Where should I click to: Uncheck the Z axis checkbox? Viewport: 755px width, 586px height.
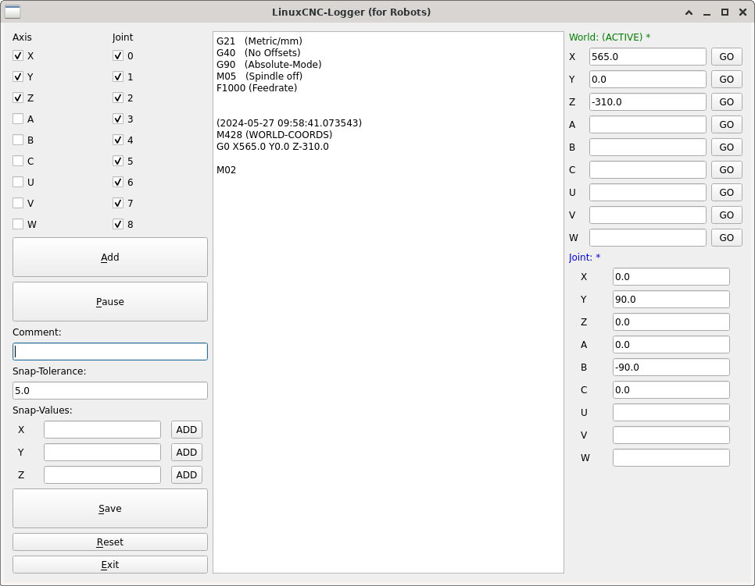18,98
